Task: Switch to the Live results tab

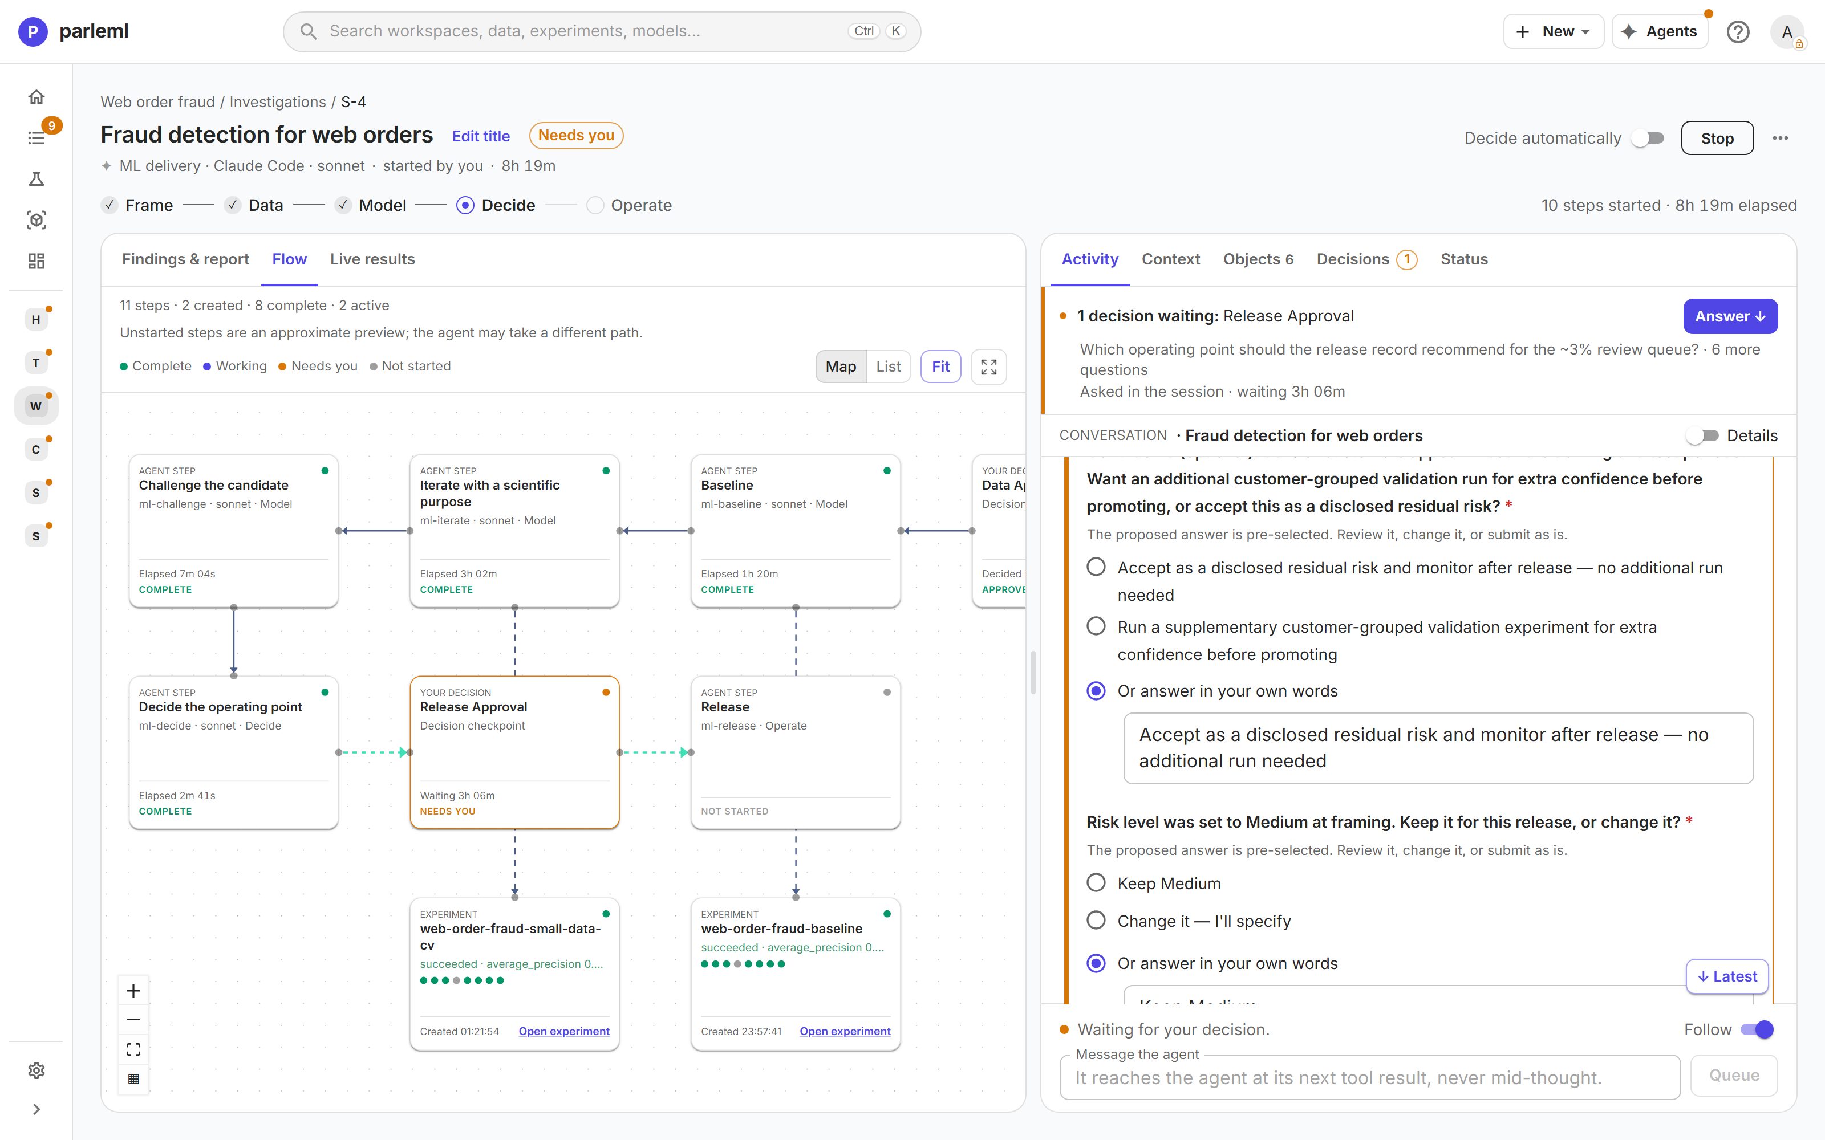Action: pos(372,259)
